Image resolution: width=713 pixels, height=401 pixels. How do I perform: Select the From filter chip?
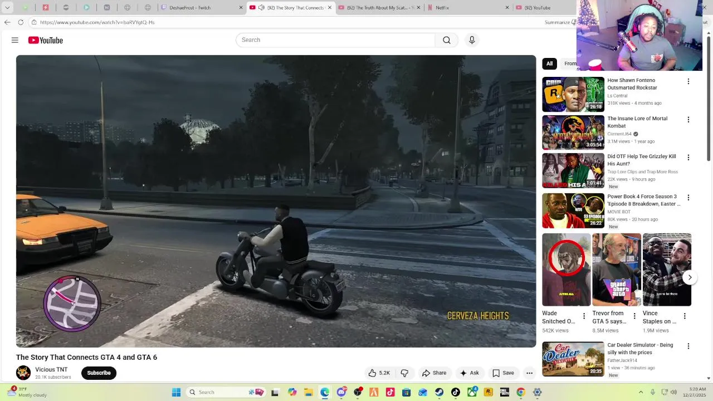[570, 63]
